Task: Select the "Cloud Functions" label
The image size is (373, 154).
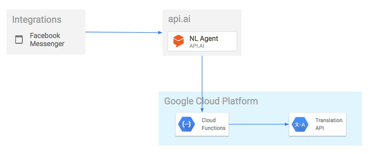Action: pyautogui.click(x=214, y=124)
